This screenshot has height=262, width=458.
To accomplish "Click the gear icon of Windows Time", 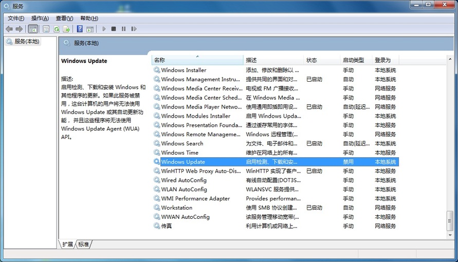I will tap(157, 153).
